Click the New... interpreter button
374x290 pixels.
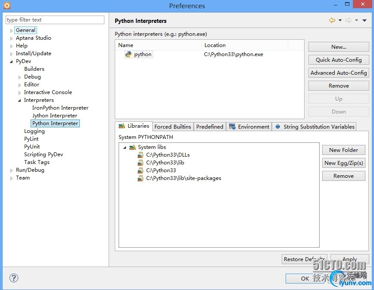339,47
